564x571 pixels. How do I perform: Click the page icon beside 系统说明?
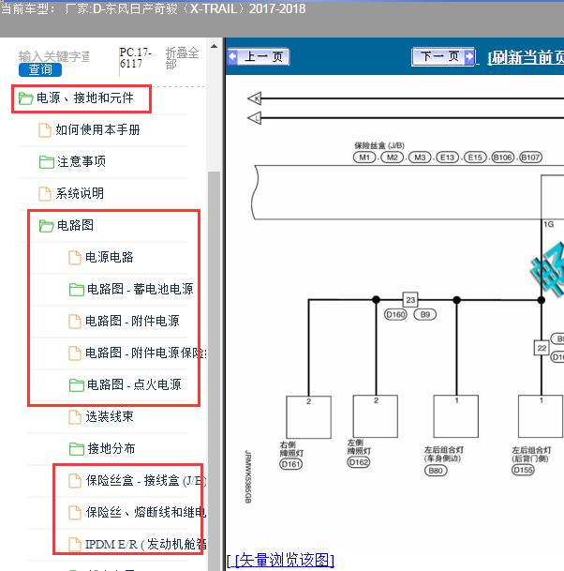pos(45,194)
